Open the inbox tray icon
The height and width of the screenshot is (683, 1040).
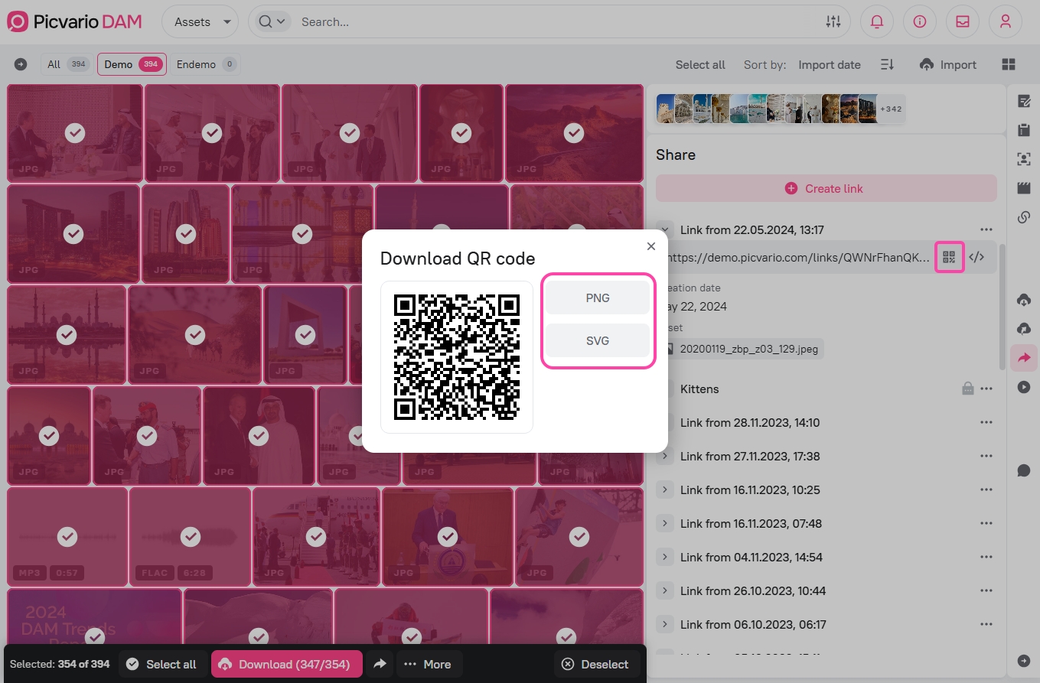point(963,22)
